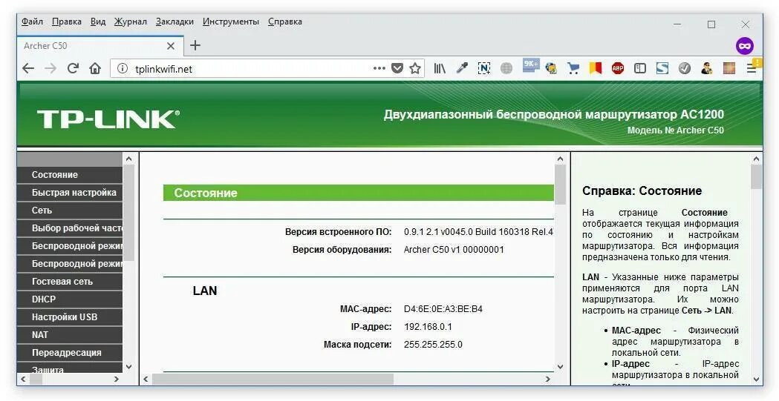Click the yellow-red bookmark flag icon
This screenshot has height=401, width=779.
tap(596, 68)
